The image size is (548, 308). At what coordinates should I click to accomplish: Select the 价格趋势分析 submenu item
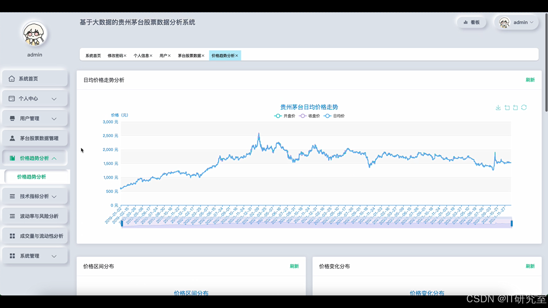pos(37,177)
